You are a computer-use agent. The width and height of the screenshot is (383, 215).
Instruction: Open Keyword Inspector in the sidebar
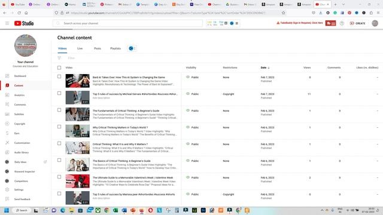click(25, 171)
